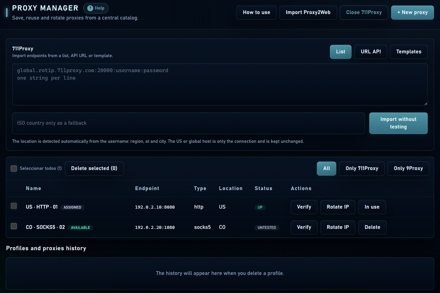440x293 pixels.
Task: Click Import without testing
Action: [x=398, y=123]
